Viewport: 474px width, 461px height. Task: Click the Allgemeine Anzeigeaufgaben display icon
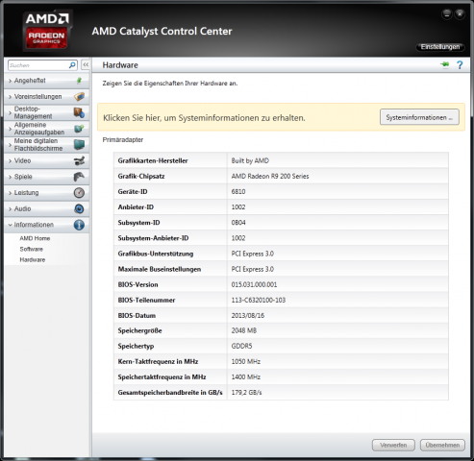[79, 129]
